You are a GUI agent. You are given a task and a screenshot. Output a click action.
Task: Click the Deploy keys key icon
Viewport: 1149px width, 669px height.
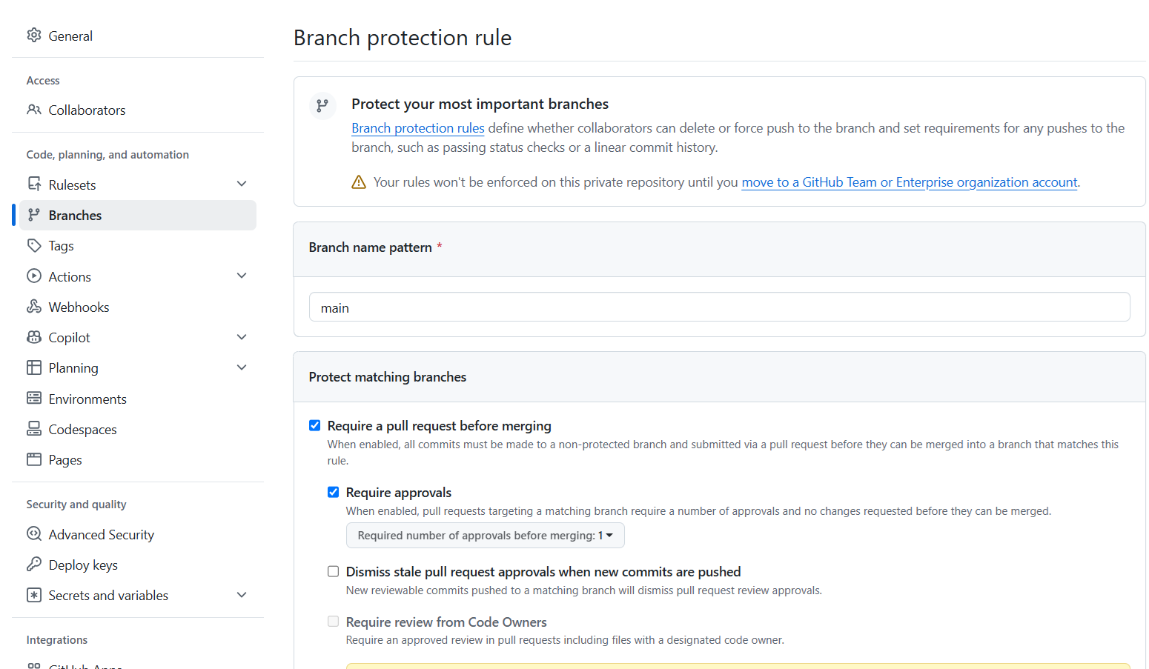click(34, 565)
